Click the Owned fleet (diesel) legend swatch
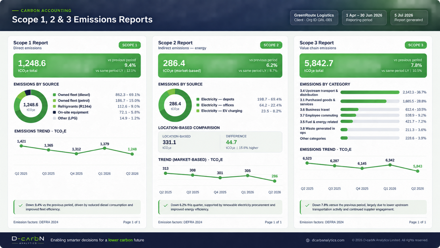Image resolution: width=440 pixels, height=248 pixels. point(54,95)
